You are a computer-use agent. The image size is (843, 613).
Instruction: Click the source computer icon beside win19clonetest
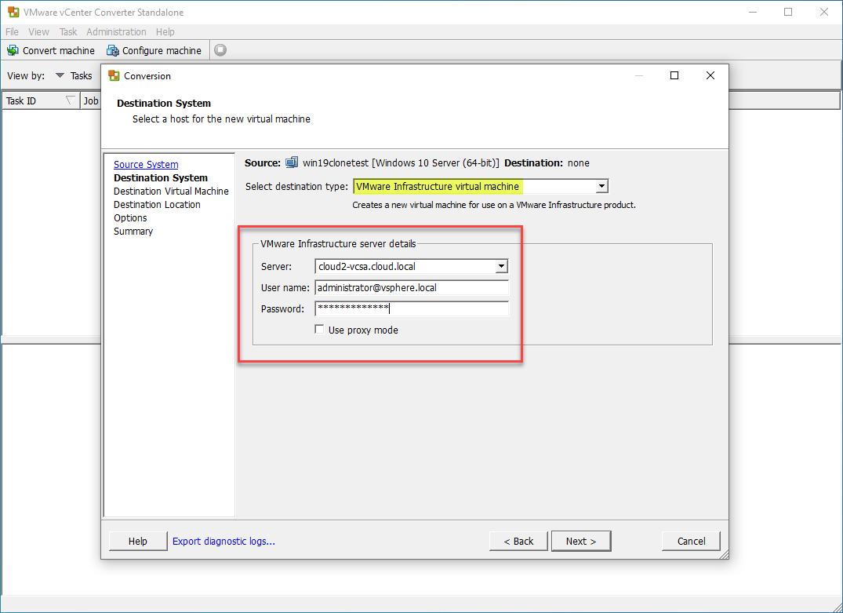(292, 162)
